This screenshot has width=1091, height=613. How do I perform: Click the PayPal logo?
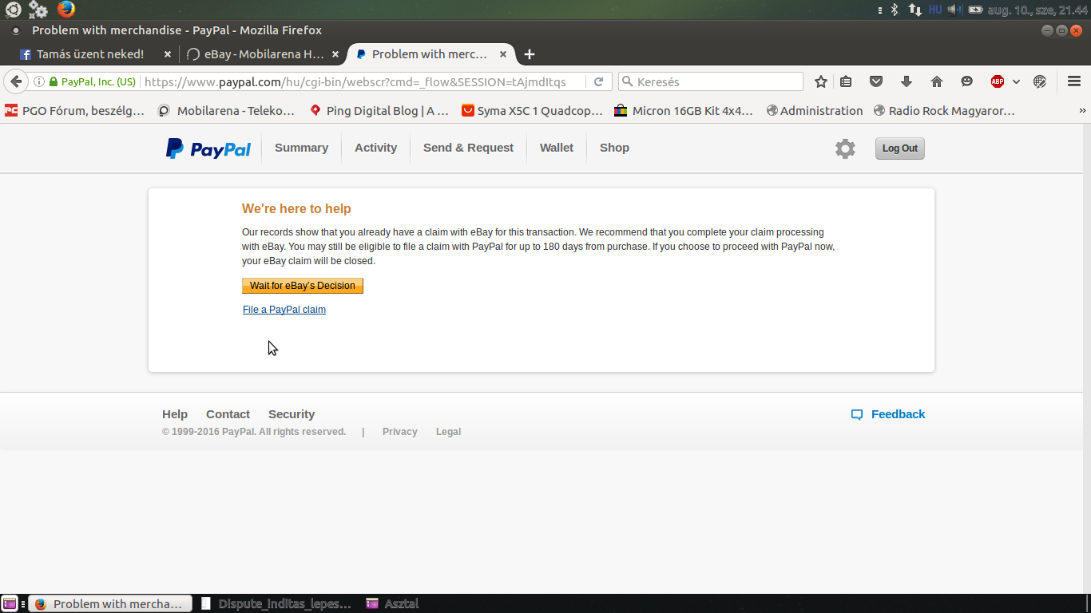point(208,148)
